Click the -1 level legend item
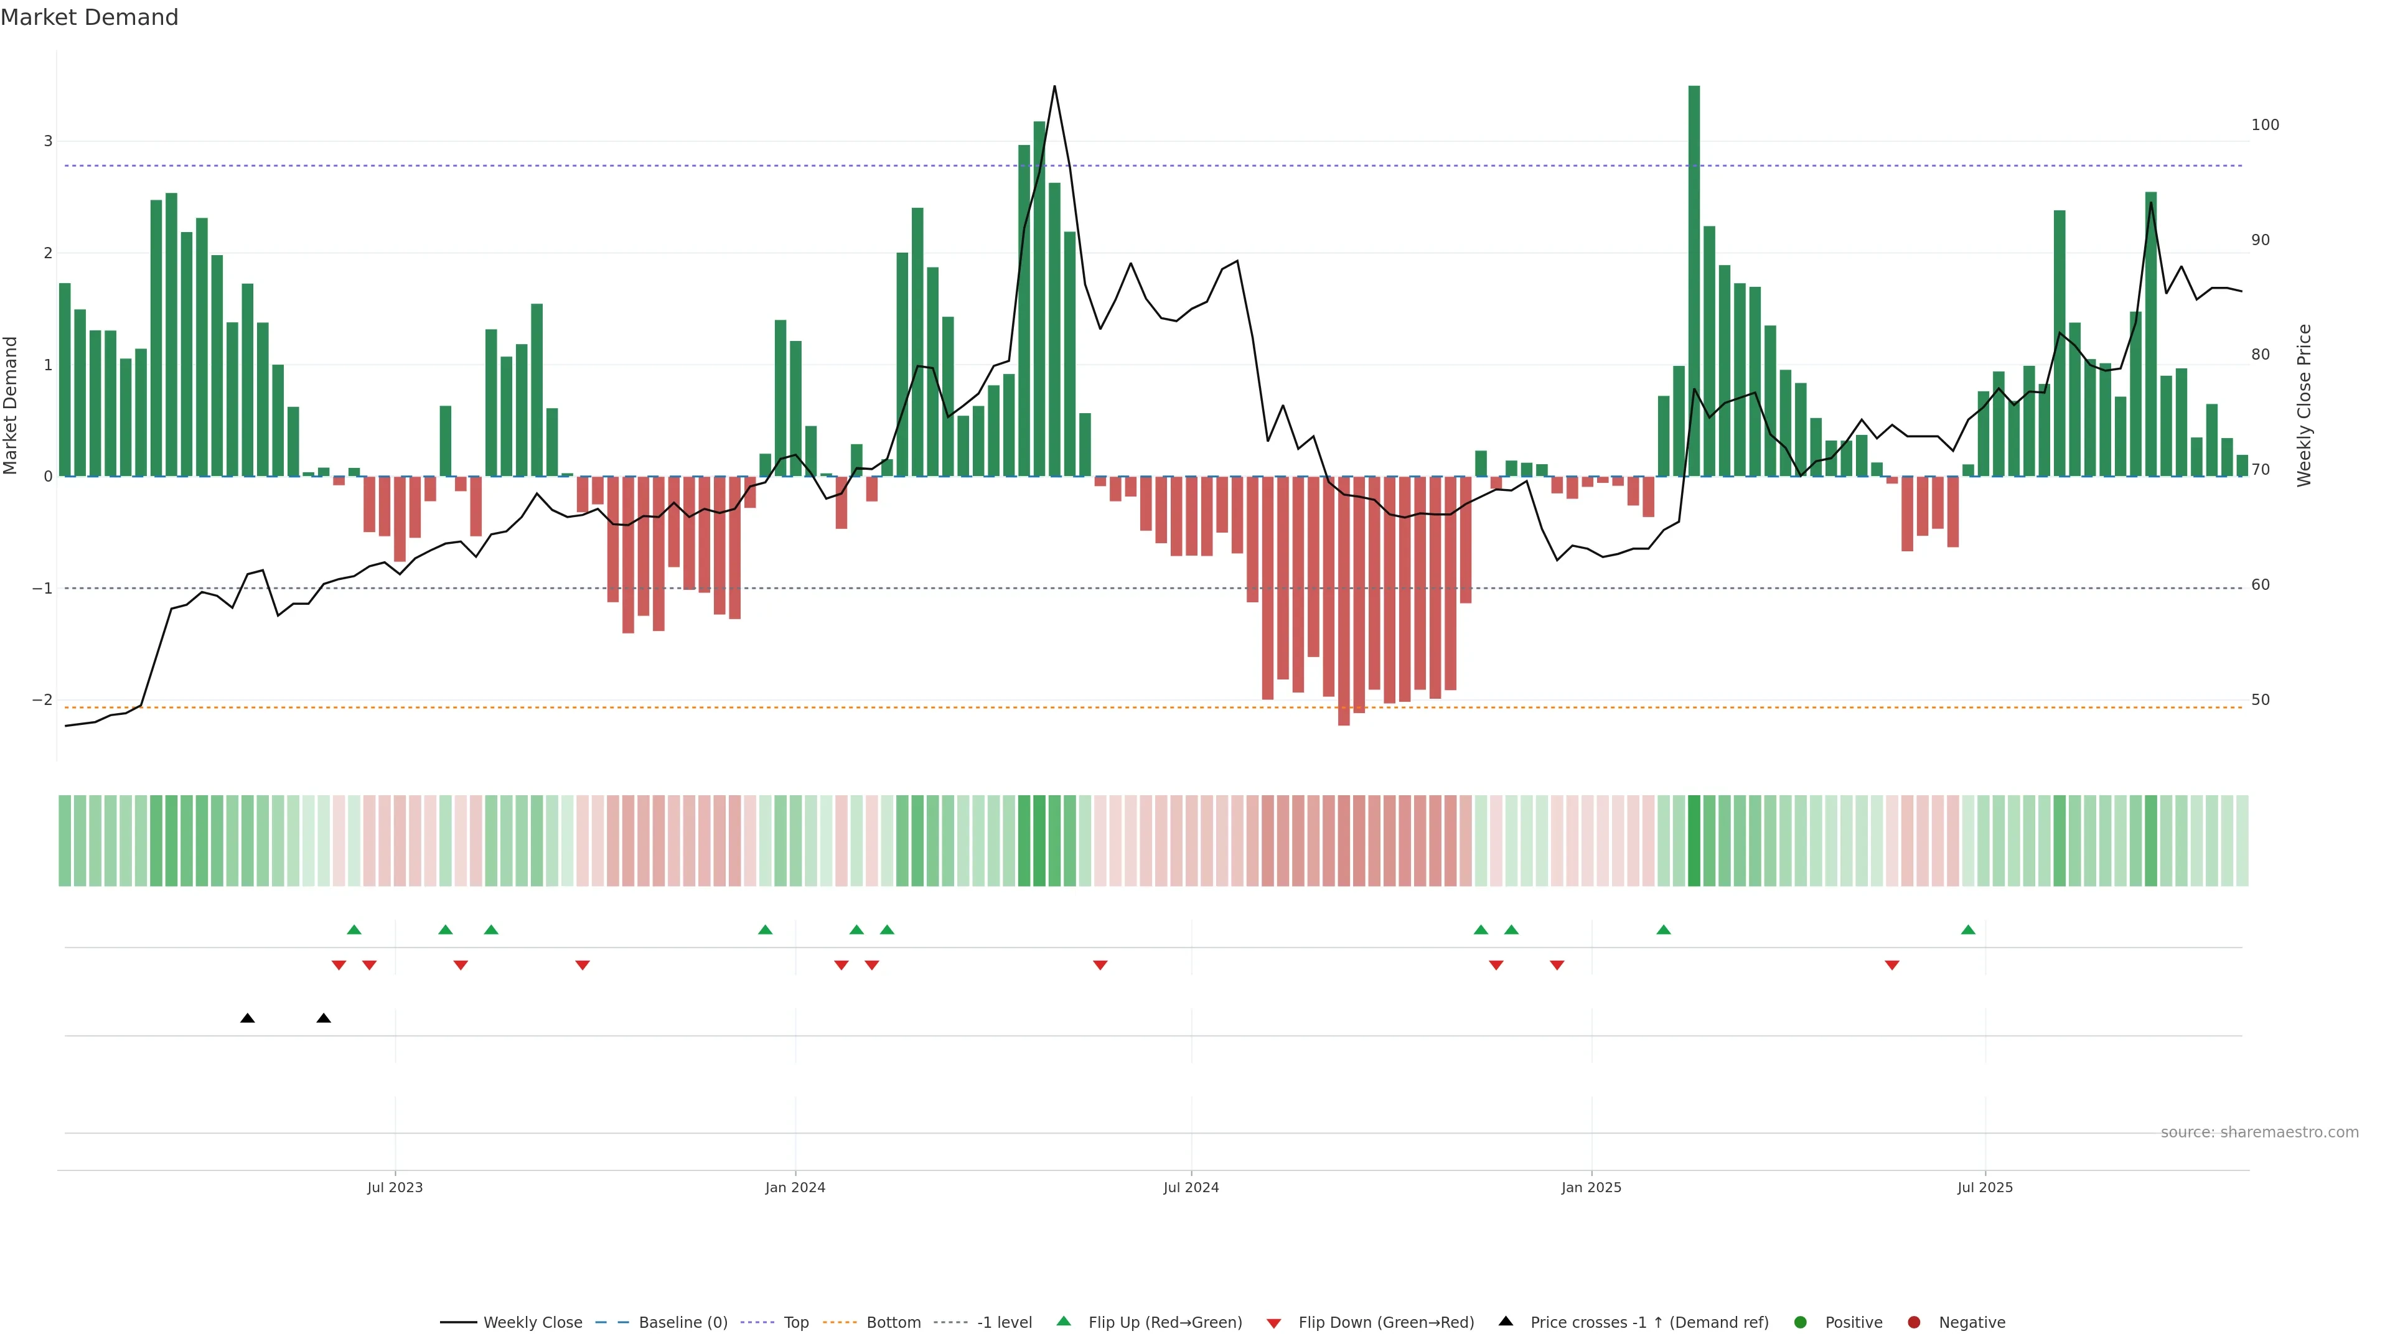Image resolution: width=2390 pixels, height=1344 pixels. (1004, 1323)
